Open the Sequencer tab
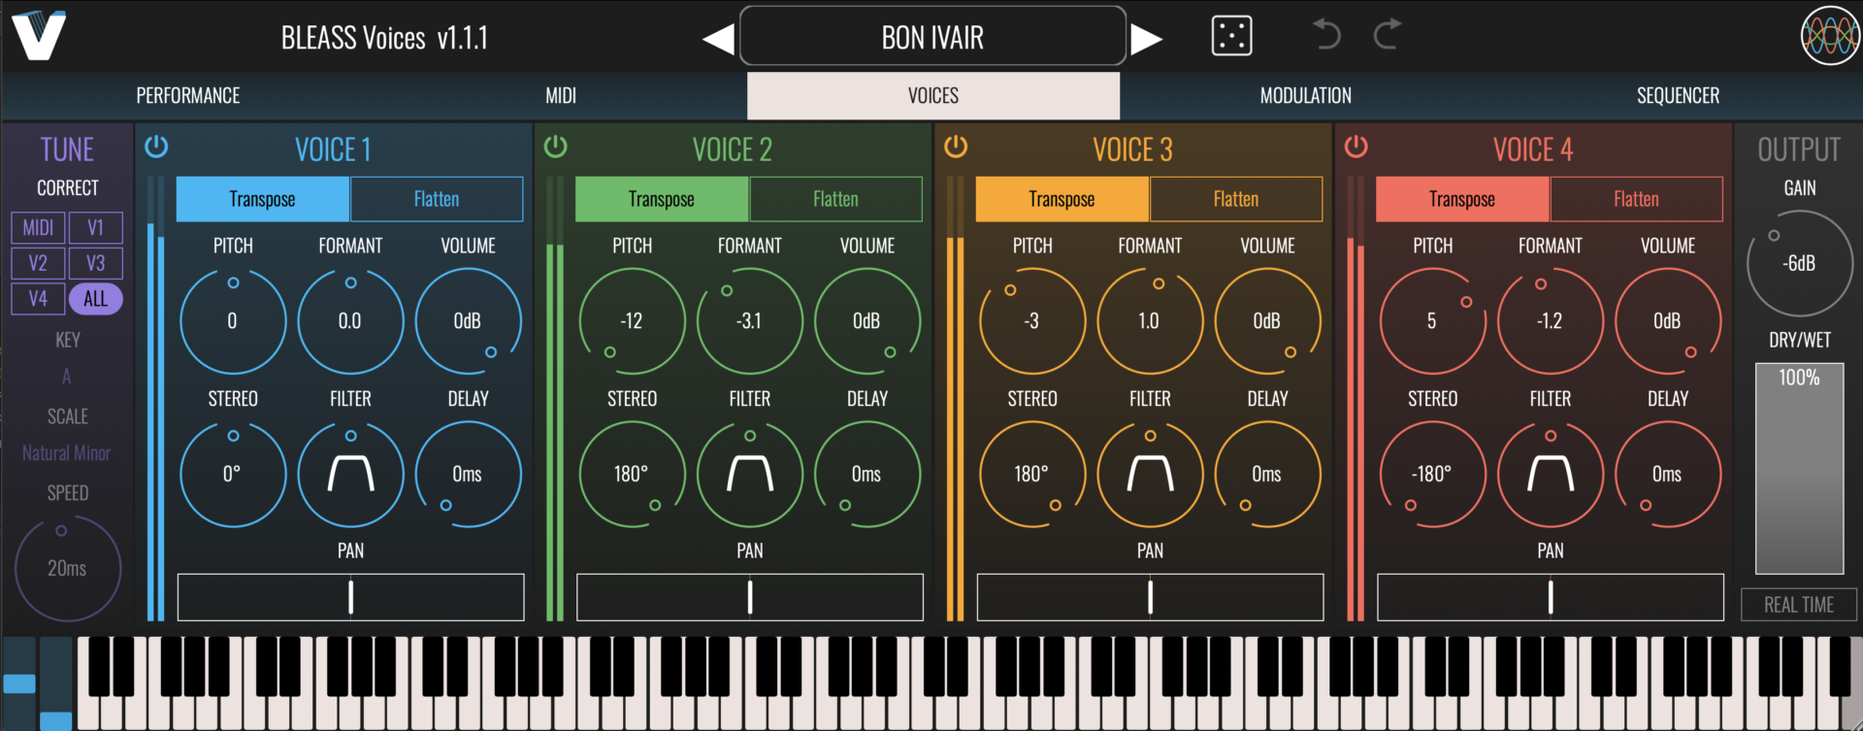 pyautogui.click(x=1677, y=96)
